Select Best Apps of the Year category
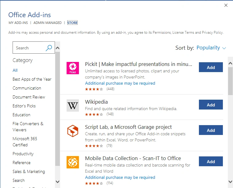The image size is (233, 188). click(x=32, y=79)
